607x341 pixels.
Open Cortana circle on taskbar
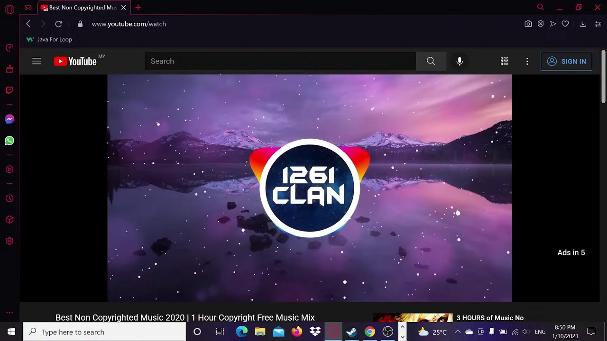[197, 332]
